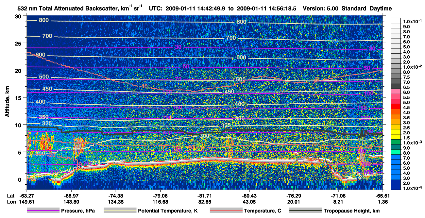425x218 pixels.
Task: Click the 'Potential Temperature, K' legend label
Action: 168,211
